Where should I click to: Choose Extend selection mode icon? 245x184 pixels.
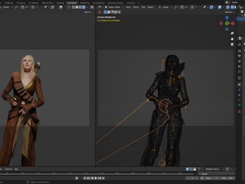point(109,12)
